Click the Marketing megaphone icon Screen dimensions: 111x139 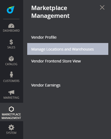point(11,92)
